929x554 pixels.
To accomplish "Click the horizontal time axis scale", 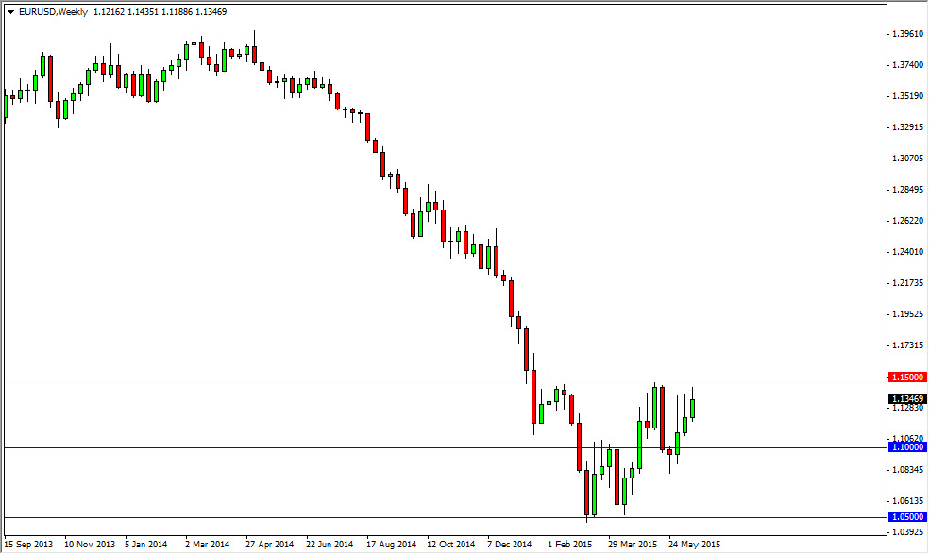I will tap(425, 545).
